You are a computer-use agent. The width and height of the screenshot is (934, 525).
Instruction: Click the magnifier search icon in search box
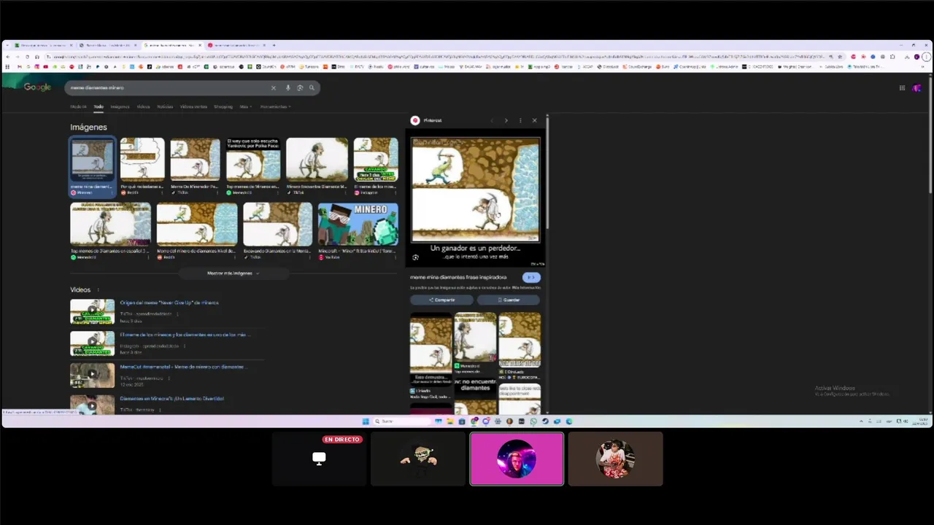(x=312, y=87)
